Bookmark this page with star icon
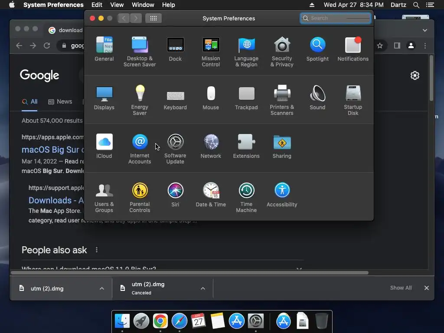 pyautogui.click(x=380, y=46)
